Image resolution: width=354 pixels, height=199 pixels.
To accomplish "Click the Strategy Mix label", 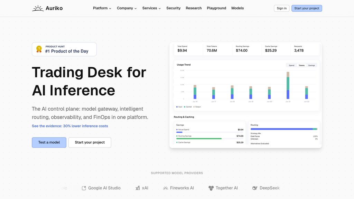I will [256, 133].
